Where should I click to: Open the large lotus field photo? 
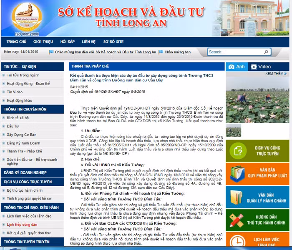tap(257, 99)
